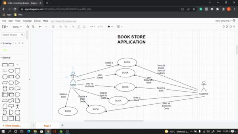Open File Explorer from taskbar
This screenshot has height=134, width=238.
[x=35, y=131]
